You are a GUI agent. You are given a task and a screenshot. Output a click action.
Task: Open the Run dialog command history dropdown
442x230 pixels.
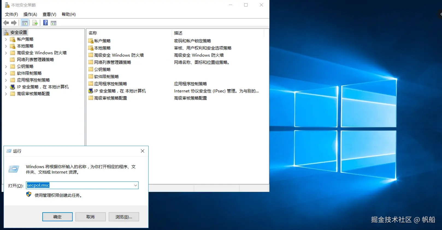135,185
